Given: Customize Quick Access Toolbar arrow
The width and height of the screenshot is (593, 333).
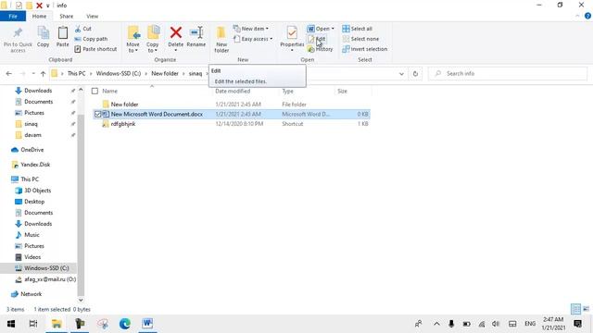Looking at the screenshot, I should point(47,6).
